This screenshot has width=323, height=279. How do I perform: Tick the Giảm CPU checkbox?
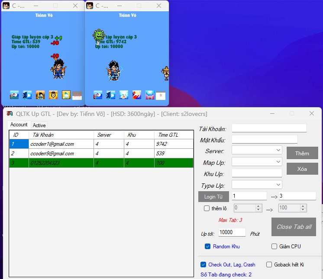[x=274, y=247]
